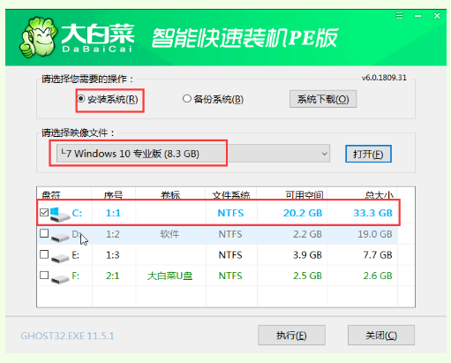The height and width of the screenshot is (363, 451).
Task: Select the 安装系统(R) radio button
Action: [81, 99]
